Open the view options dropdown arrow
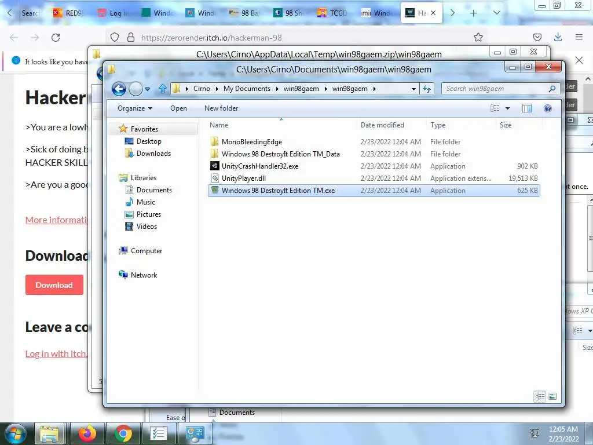The height and width of the screenshot is (445, 593). coord(507,108)
